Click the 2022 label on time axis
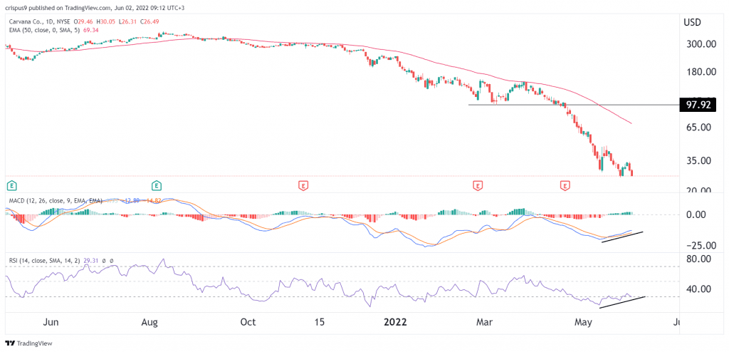Image resolution: width=729 pixels, height=352 pixels. 394,322
